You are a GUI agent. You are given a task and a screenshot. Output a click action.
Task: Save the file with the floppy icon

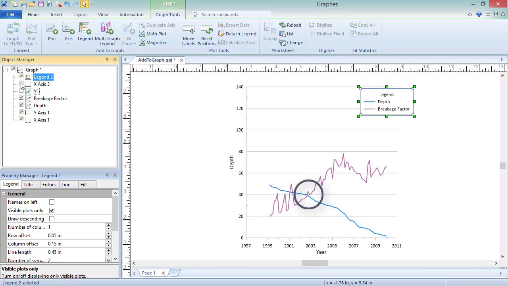coord(41,4)
